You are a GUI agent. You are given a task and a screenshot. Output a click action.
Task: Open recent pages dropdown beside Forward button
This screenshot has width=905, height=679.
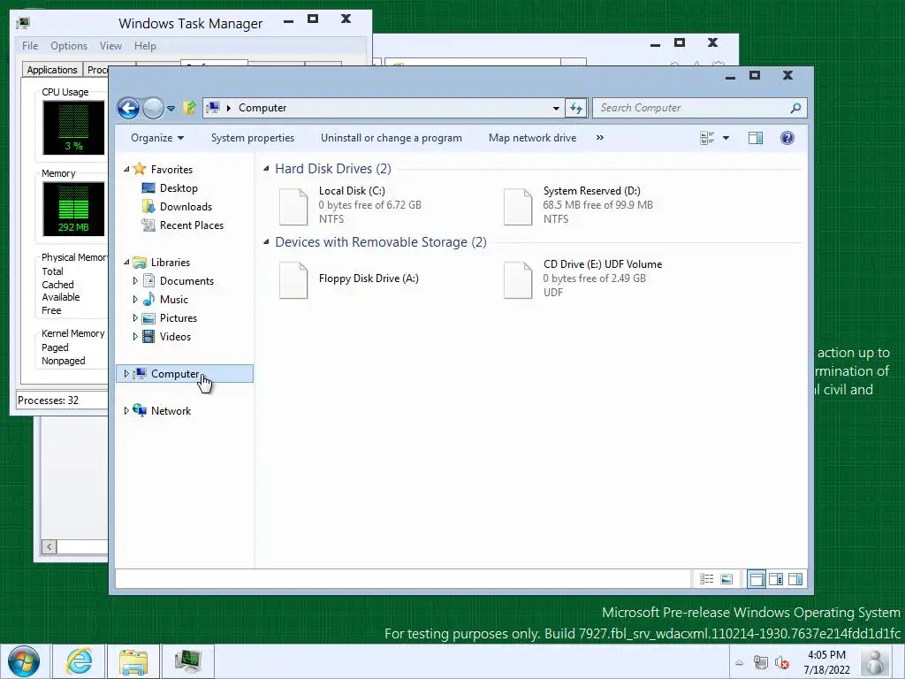(x=171, y=108)
